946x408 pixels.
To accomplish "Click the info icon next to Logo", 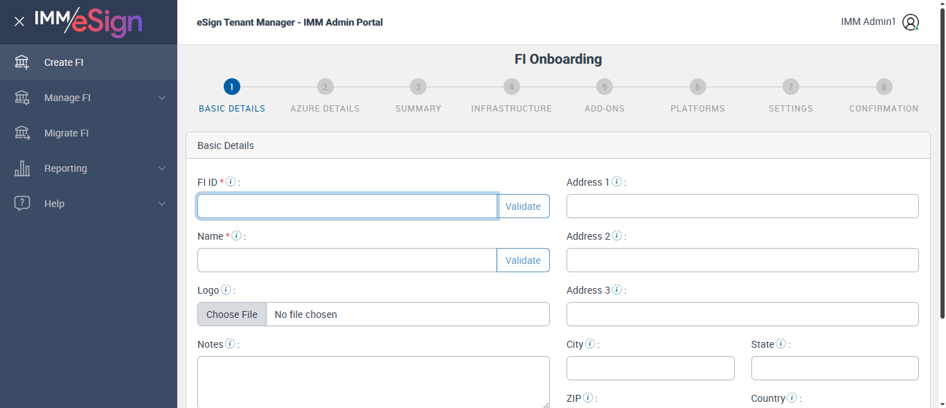I will pos(226,290).
